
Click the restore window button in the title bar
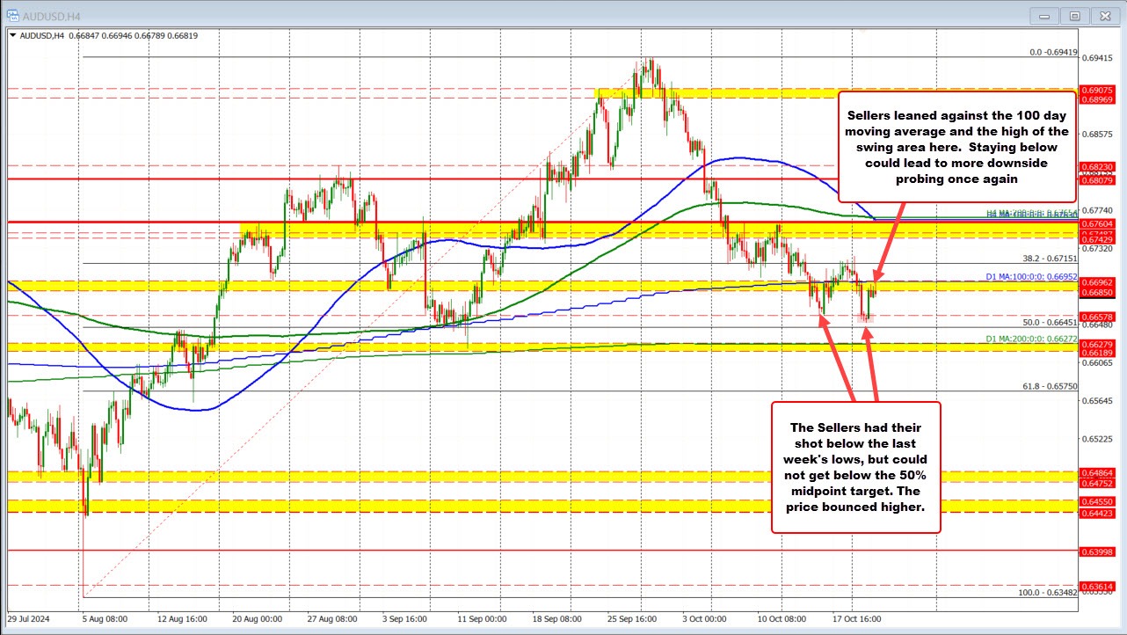1074,15
